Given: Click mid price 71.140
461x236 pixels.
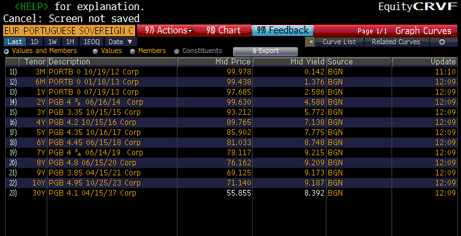Looking at the screenshot, I should click(239, 183).
